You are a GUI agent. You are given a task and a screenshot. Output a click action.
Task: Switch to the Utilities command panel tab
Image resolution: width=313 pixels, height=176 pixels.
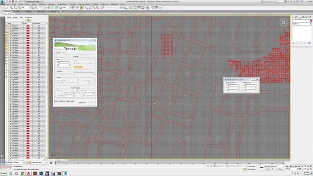point(310,17)
